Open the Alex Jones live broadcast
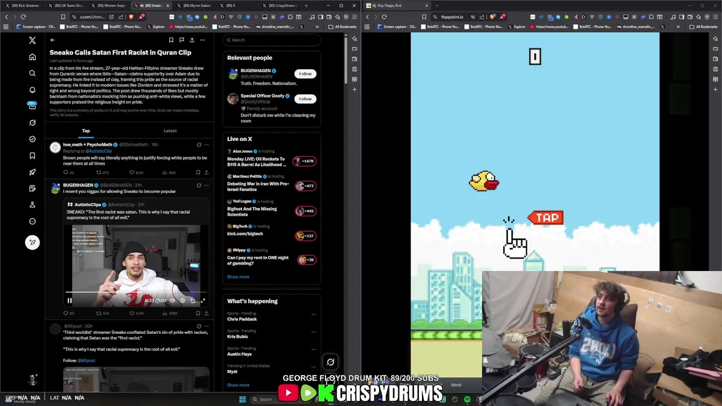The width and height of the screenshot is (722, 406). click(272, 158)
